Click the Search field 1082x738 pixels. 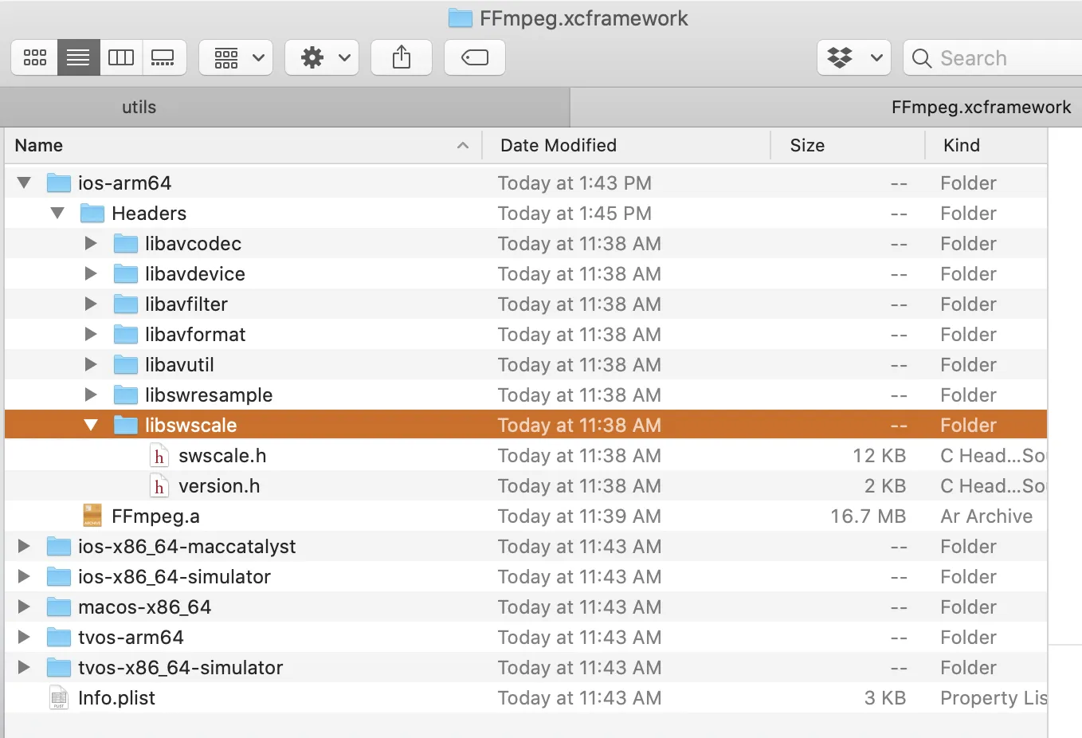point(993,57)
